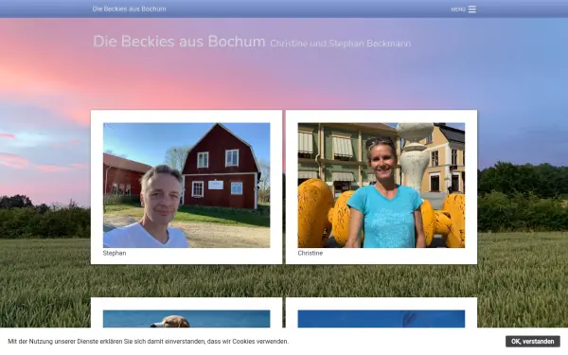Click the cookie notice text about Cookies

click(149, 341)
